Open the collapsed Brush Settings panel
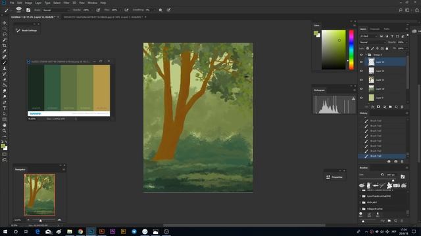The width and height of the screenshot is (421, 236). pos(26,31)
